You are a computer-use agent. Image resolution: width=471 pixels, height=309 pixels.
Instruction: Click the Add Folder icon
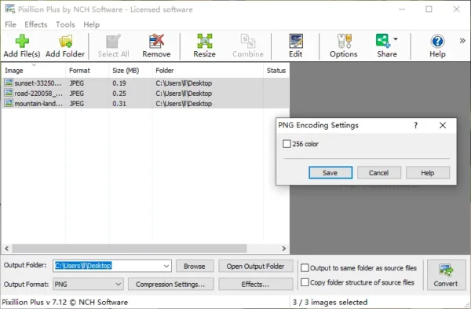[x=65, y=41]
